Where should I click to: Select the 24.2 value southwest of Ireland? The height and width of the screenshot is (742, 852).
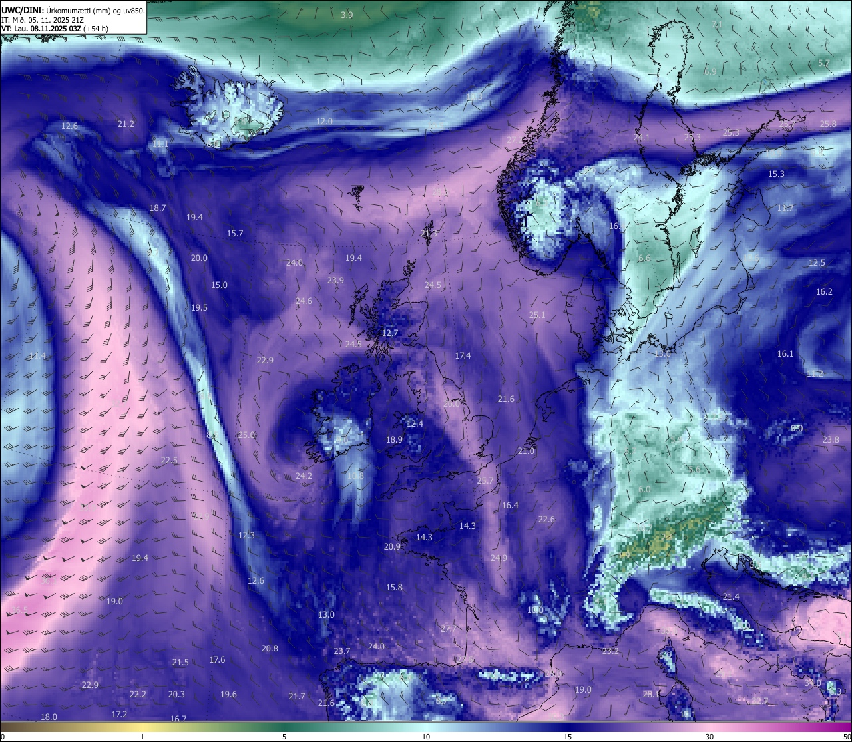click(x=304, y=476)
